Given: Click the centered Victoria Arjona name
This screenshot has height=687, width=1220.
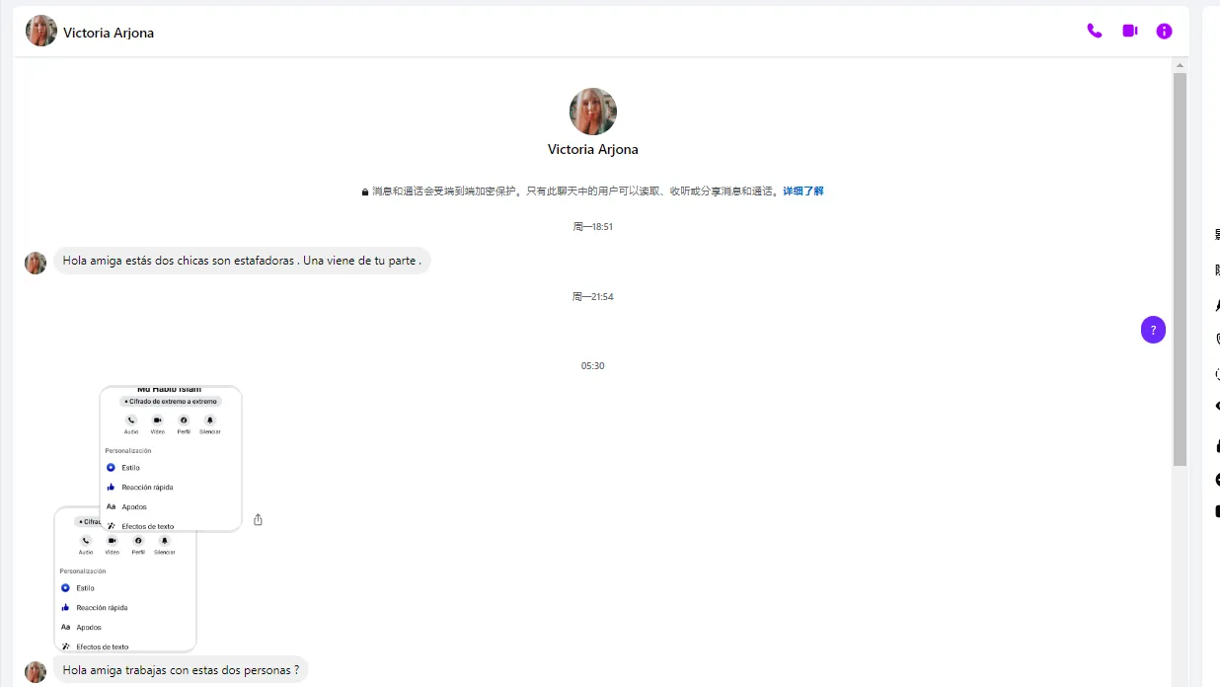Looking at the screenshot, I should (593, 150).
